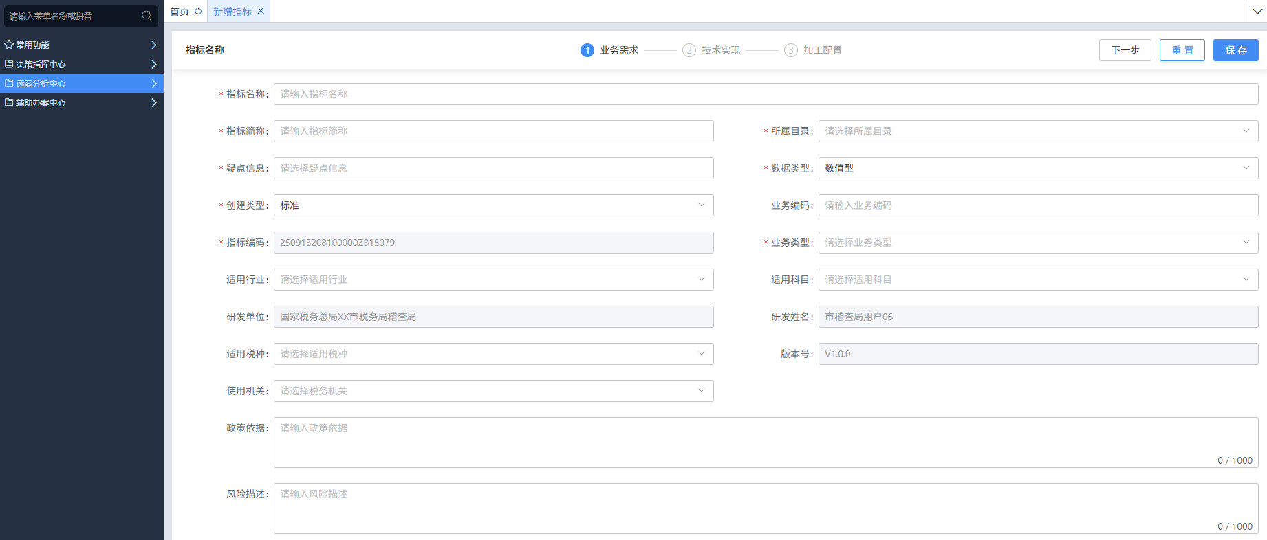Close the 新增指标 tab with X icon
Image resolution: width=1267 pixels, height=540 pixels.
click(x=261, y=11)
